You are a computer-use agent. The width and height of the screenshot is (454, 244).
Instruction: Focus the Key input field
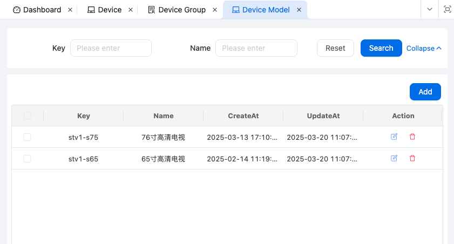click(x=111, y=48)
